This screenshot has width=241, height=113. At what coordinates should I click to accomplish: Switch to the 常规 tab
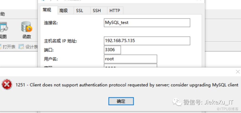tap(47, 10)
